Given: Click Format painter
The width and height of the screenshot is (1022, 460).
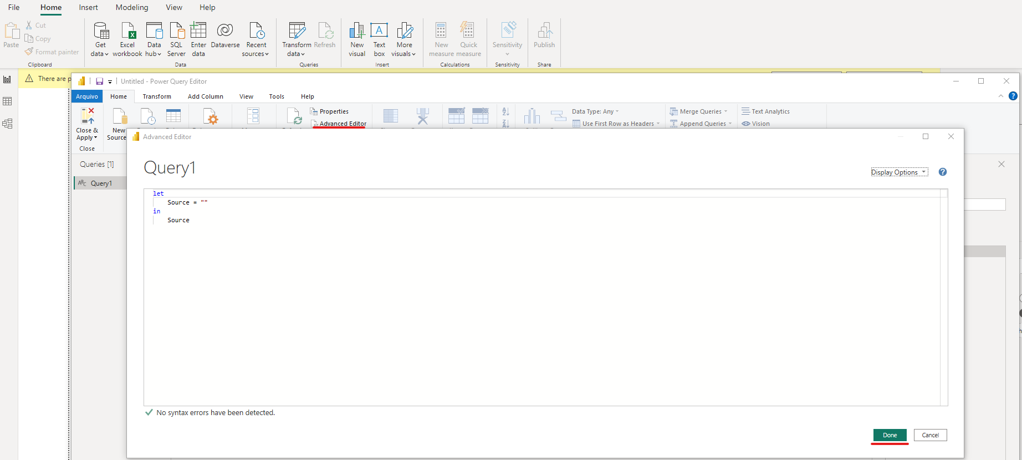Looking at the screenshot, I should (52, 52).
